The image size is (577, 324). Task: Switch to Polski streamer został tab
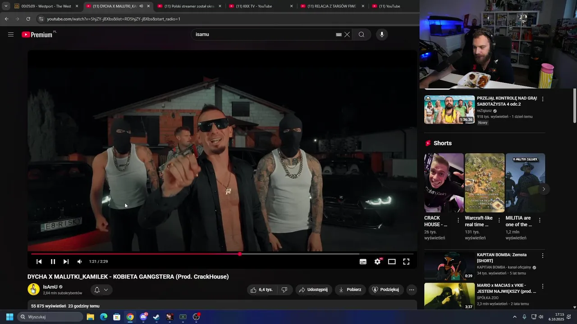[189, 6]
